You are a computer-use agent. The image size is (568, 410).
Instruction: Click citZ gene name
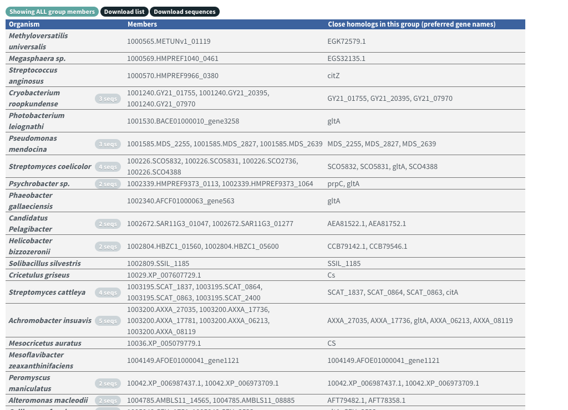click(333, 76)
